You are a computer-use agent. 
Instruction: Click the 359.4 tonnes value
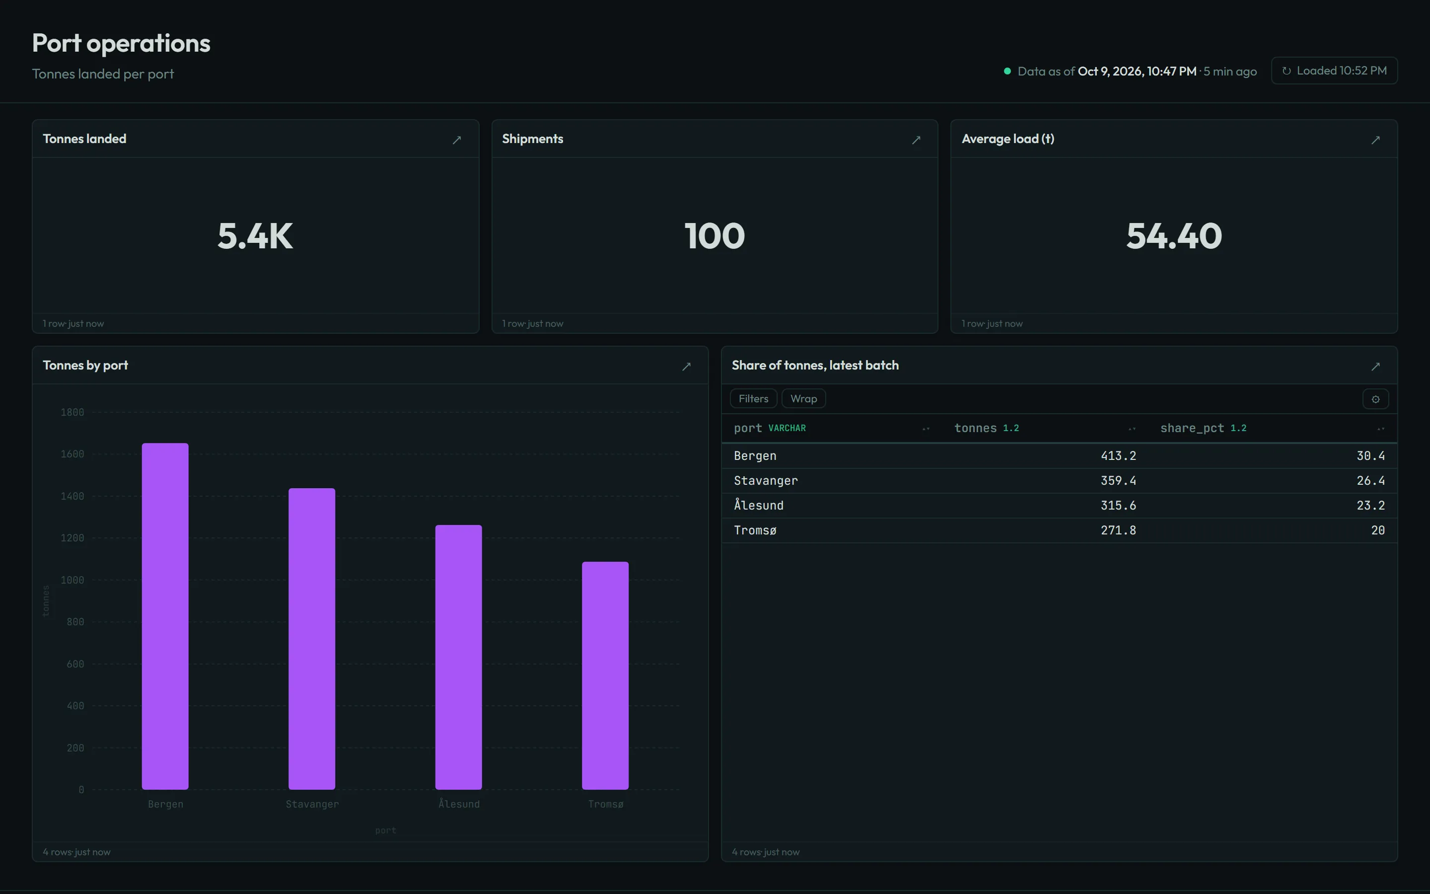click(1118, 481)
